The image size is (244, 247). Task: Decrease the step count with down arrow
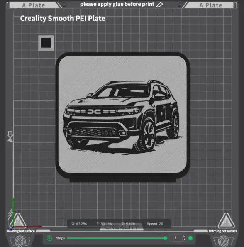pos(183,239)
